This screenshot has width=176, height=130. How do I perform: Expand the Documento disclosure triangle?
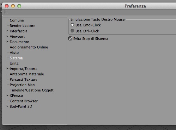point(7,42)
